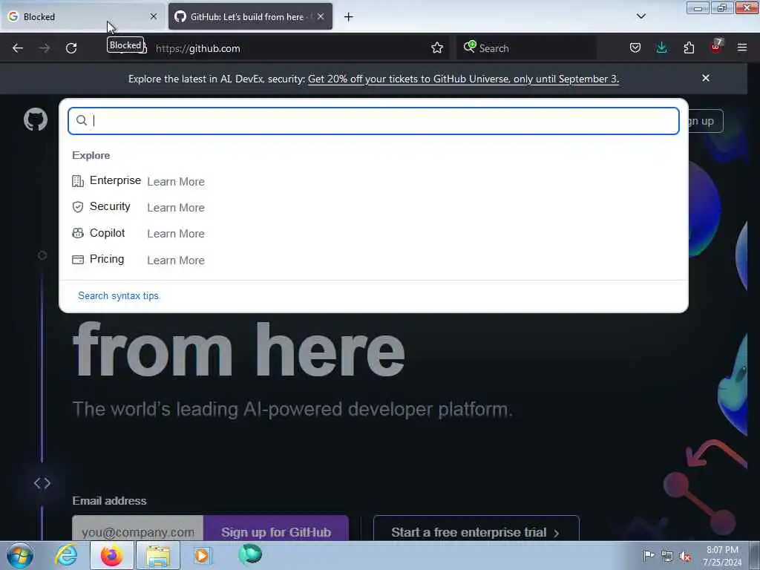Screen dimensions: 760x570
Task: Close the GitHub tab
Action: point(321,16)
